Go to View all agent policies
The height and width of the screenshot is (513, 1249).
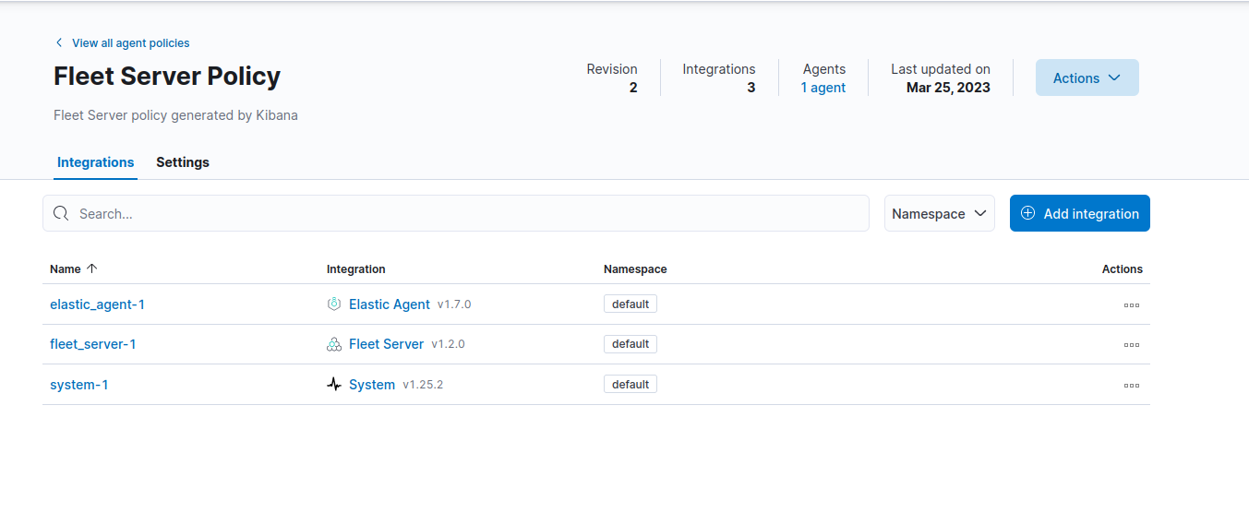tap(131, 42)
